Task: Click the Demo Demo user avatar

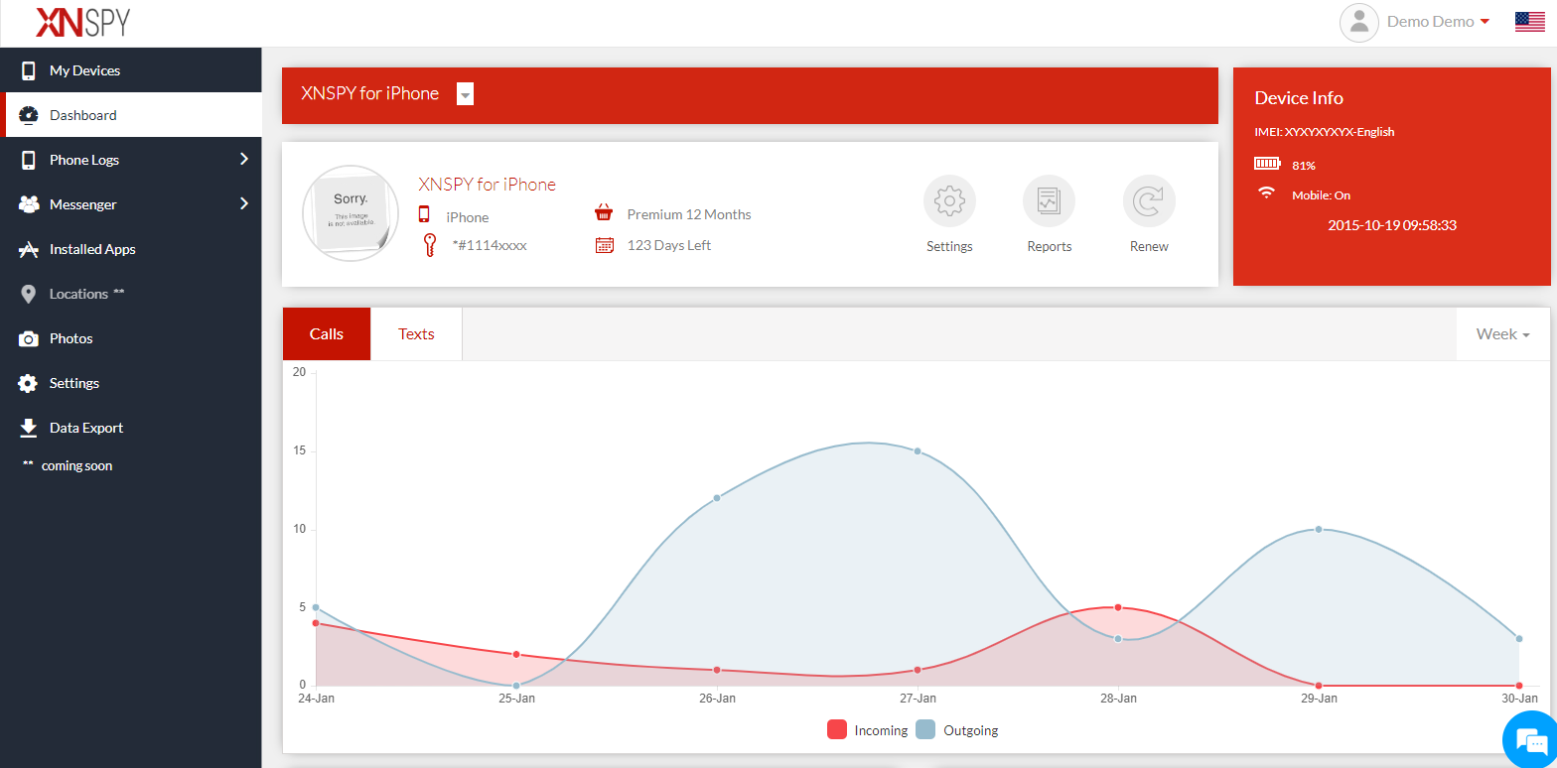Action: click(1359, 23)
